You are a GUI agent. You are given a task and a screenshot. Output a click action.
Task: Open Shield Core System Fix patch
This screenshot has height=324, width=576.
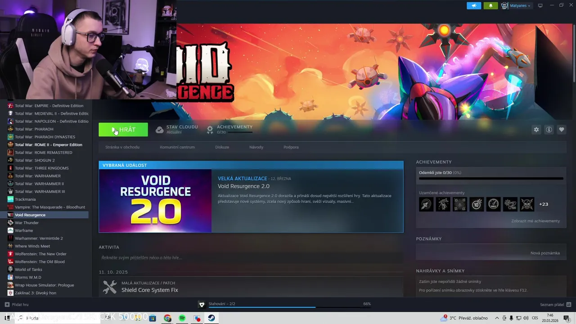(149, 290)
